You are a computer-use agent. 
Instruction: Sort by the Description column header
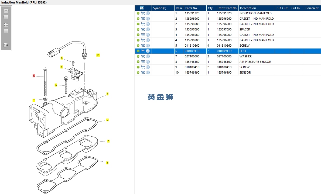[257, 8]
